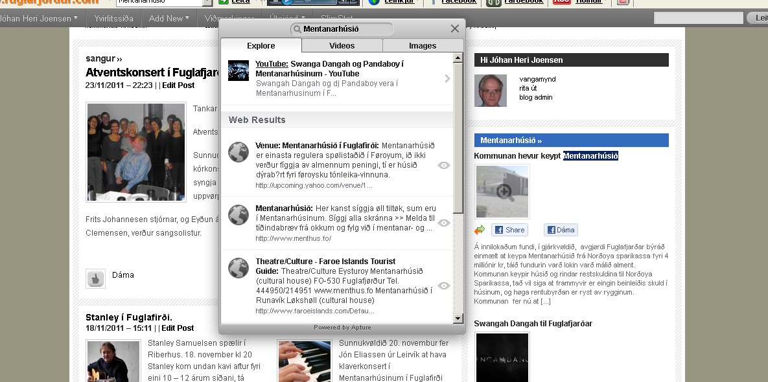The height and width of the screenshot is (382, 768).
Task: Switch to the Videos tab
Action: click(x=342, y=45)
